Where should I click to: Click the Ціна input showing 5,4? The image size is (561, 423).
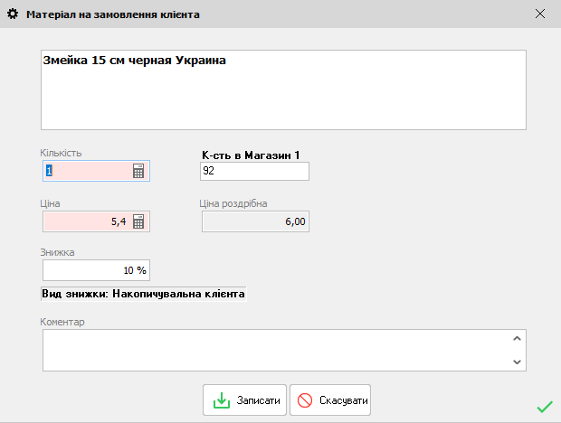coord(86,221)
